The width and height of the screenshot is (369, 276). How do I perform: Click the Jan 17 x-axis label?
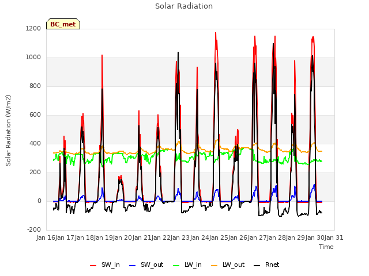coord(65,237)
